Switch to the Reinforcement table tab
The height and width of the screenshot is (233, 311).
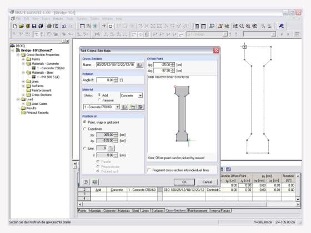click(198, 211)
